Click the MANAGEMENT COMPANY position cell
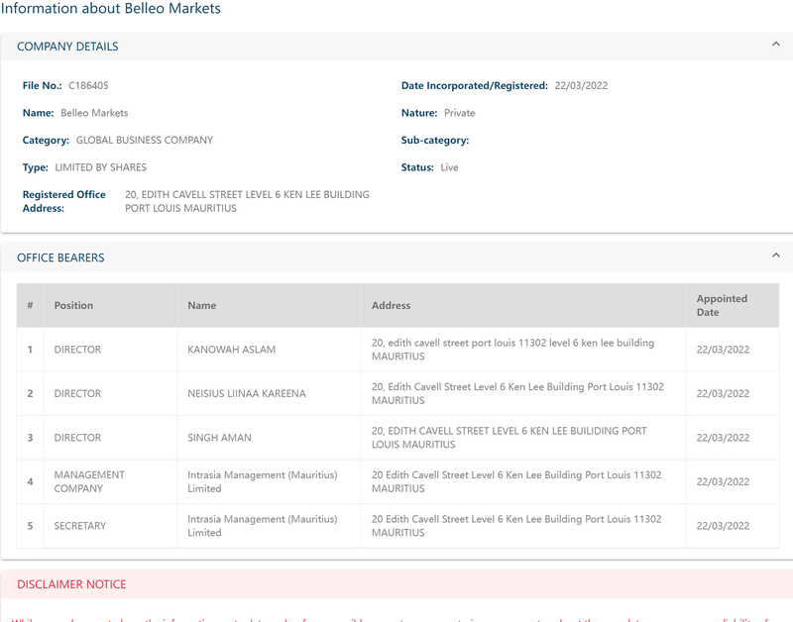Screen dimensions: 793x622 click(x=89, y=481)
